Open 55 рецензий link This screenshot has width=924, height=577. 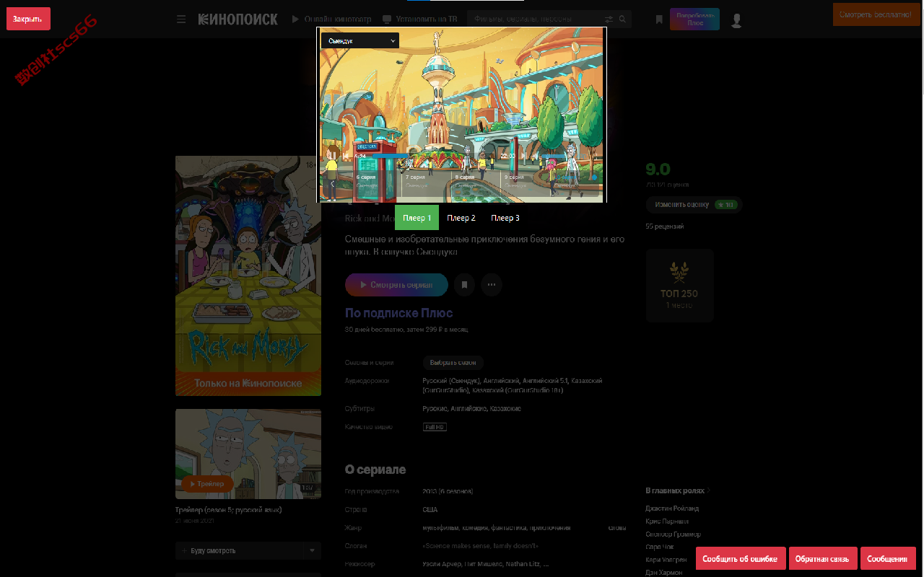click(665, 226)
